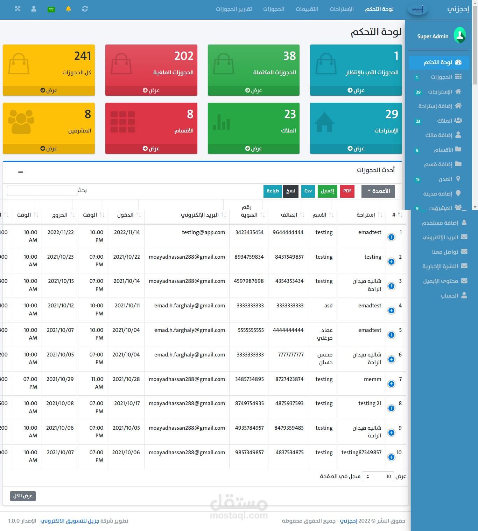This screenshot has width=478, height=531.
Task: Open المدن map pin sidebar item
Action: click(439, 179)
